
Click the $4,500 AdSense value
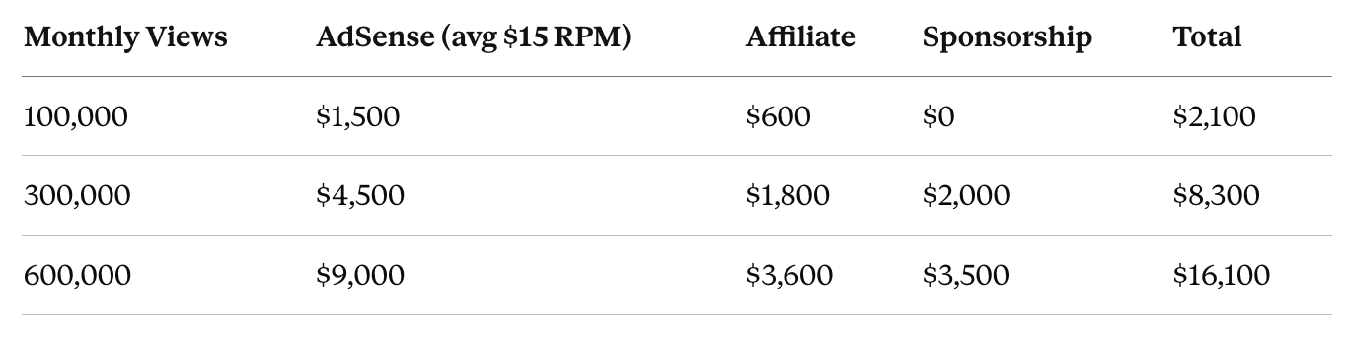pos(360,196)
